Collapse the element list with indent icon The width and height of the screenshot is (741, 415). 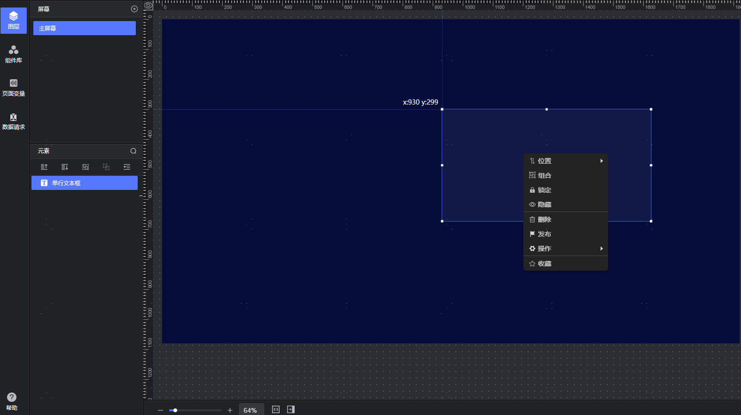(x=127, y=167)
